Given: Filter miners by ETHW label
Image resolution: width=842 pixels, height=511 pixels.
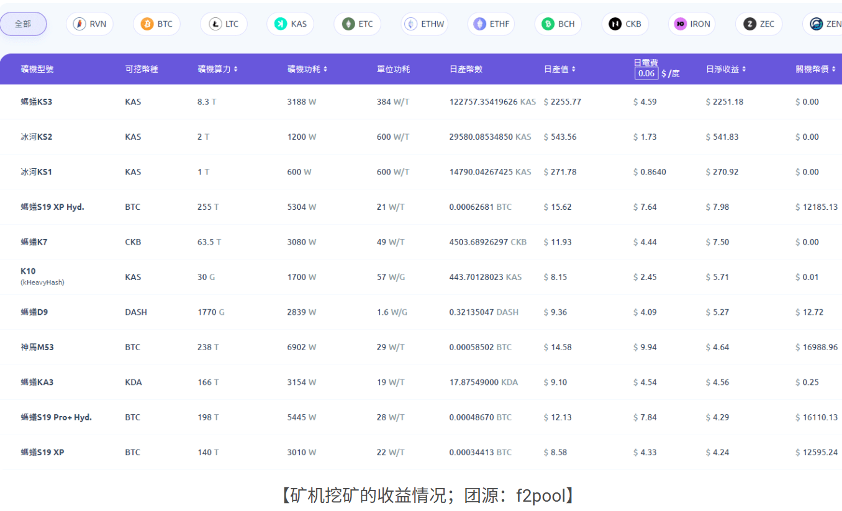Looking at the screenshot, I should 433,24.
